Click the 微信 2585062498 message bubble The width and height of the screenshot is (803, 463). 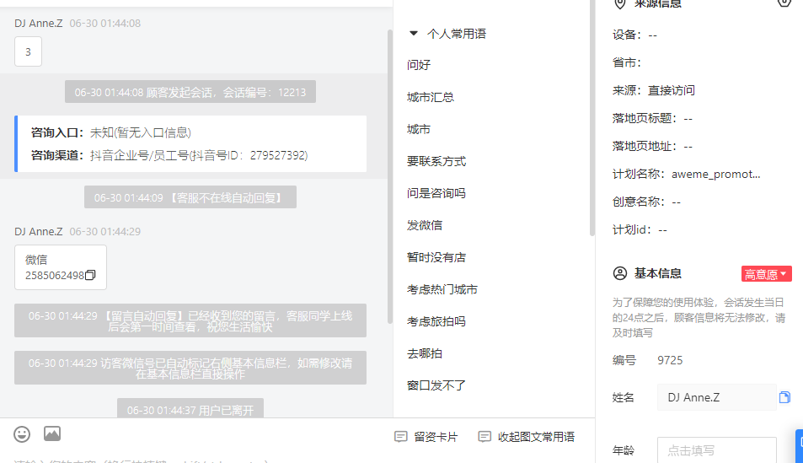pos(61,267)
